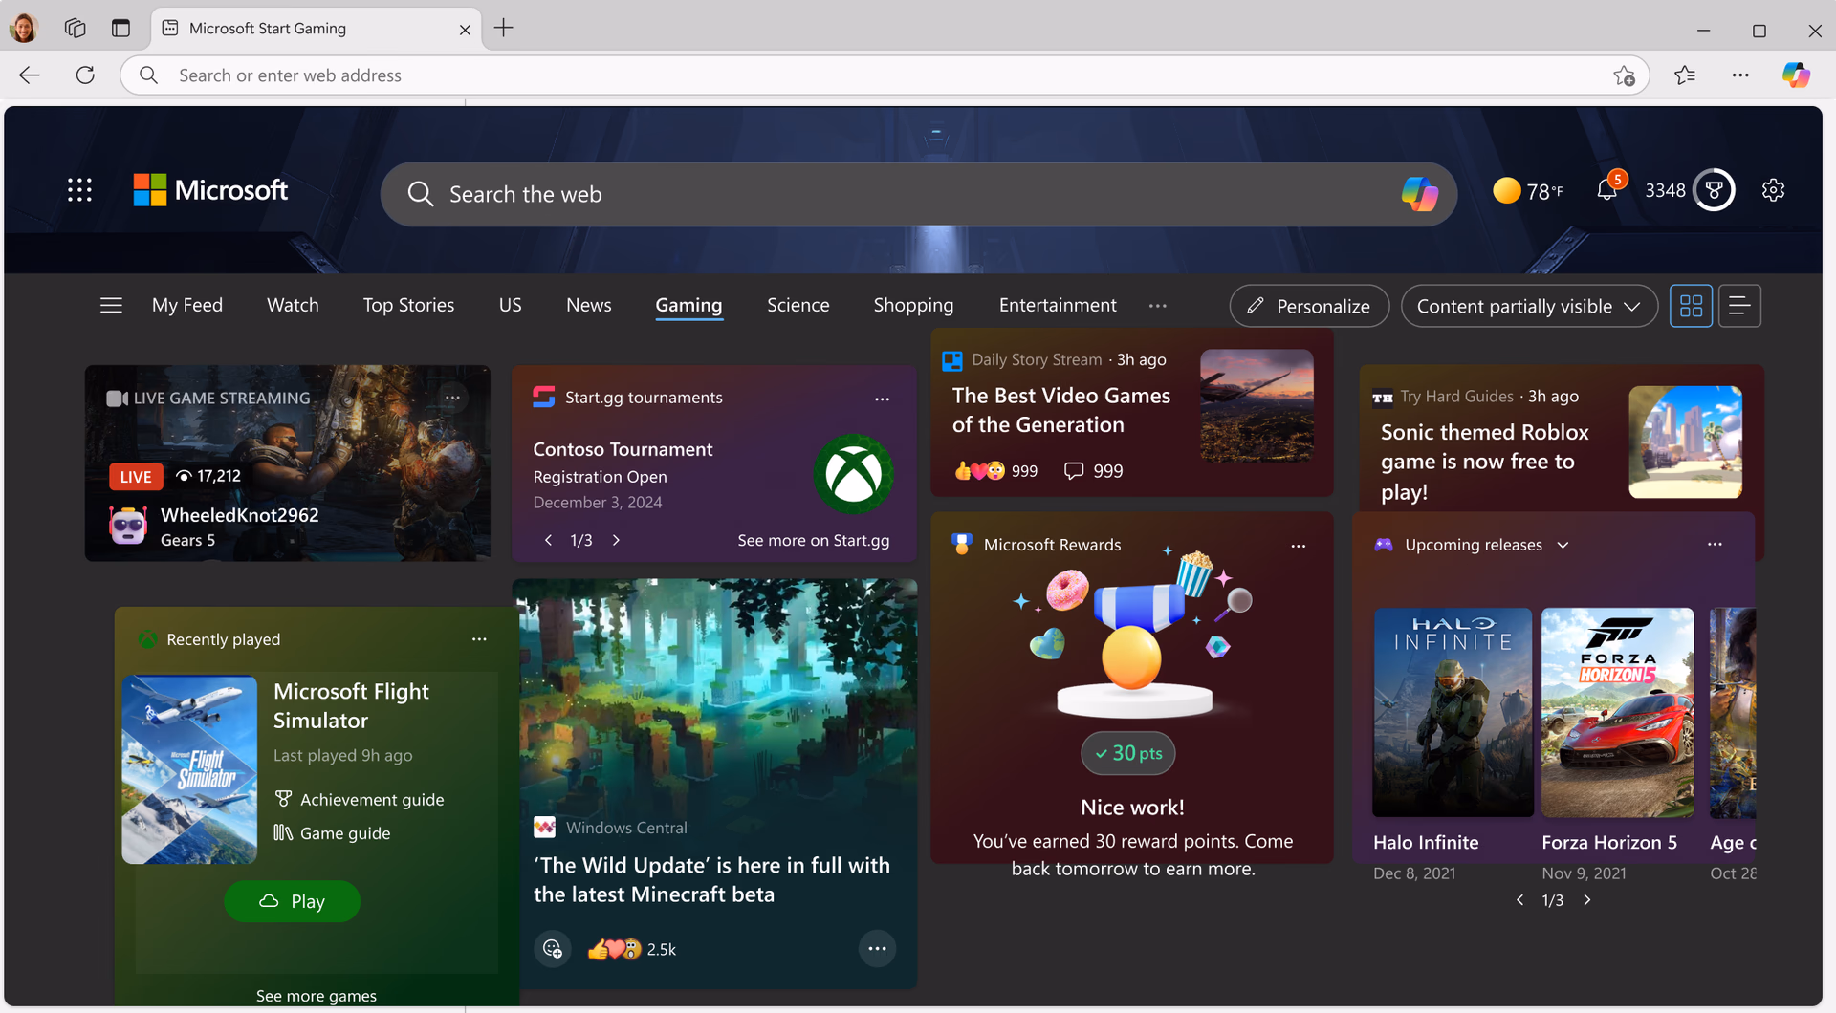Viewport: 1836px width, 1013px height.
Task: Open browser Favorites star icon
Action: tap(1685, 75)
